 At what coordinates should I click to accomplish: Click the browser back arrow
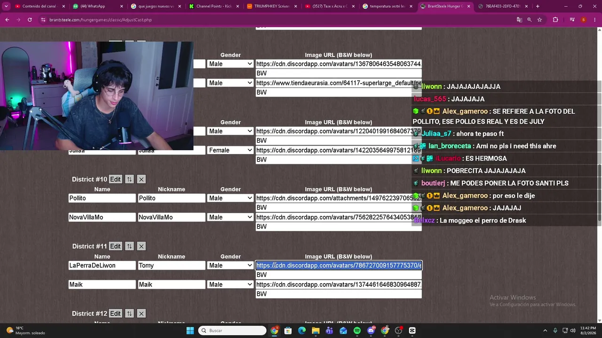pyautogui.click(x=7, y=20)
